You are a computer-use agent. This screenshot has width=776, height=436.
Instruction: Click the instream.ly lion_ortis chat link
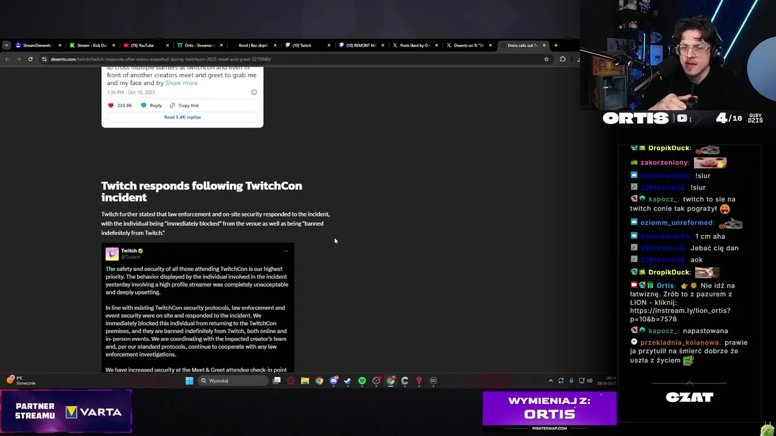[680, 315]
